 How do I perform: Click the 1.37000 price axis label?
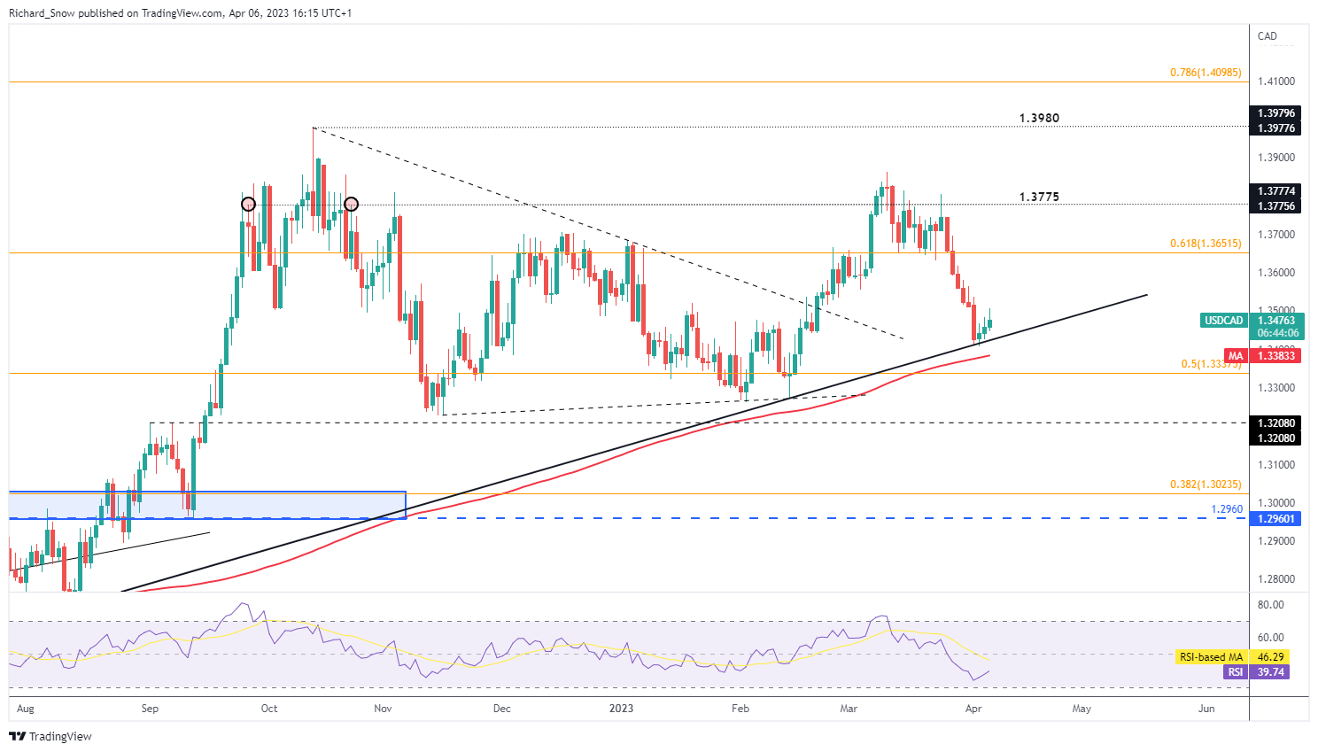(x=1276, y=235)
